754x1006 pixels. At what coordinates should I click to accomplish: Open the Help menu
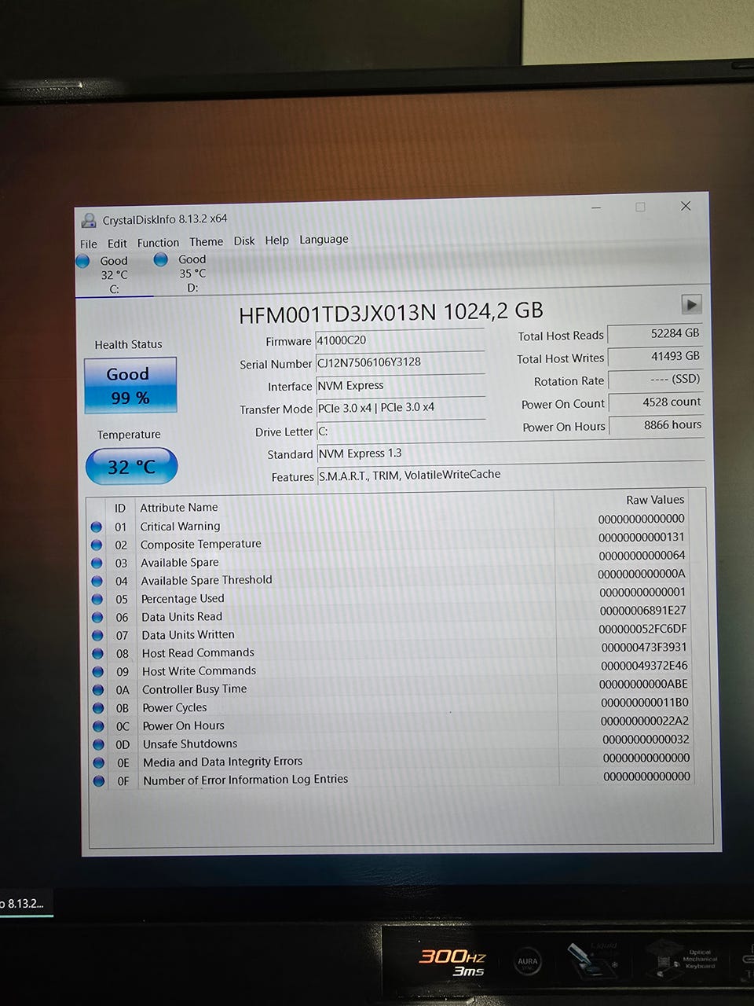tap(276, 240)
